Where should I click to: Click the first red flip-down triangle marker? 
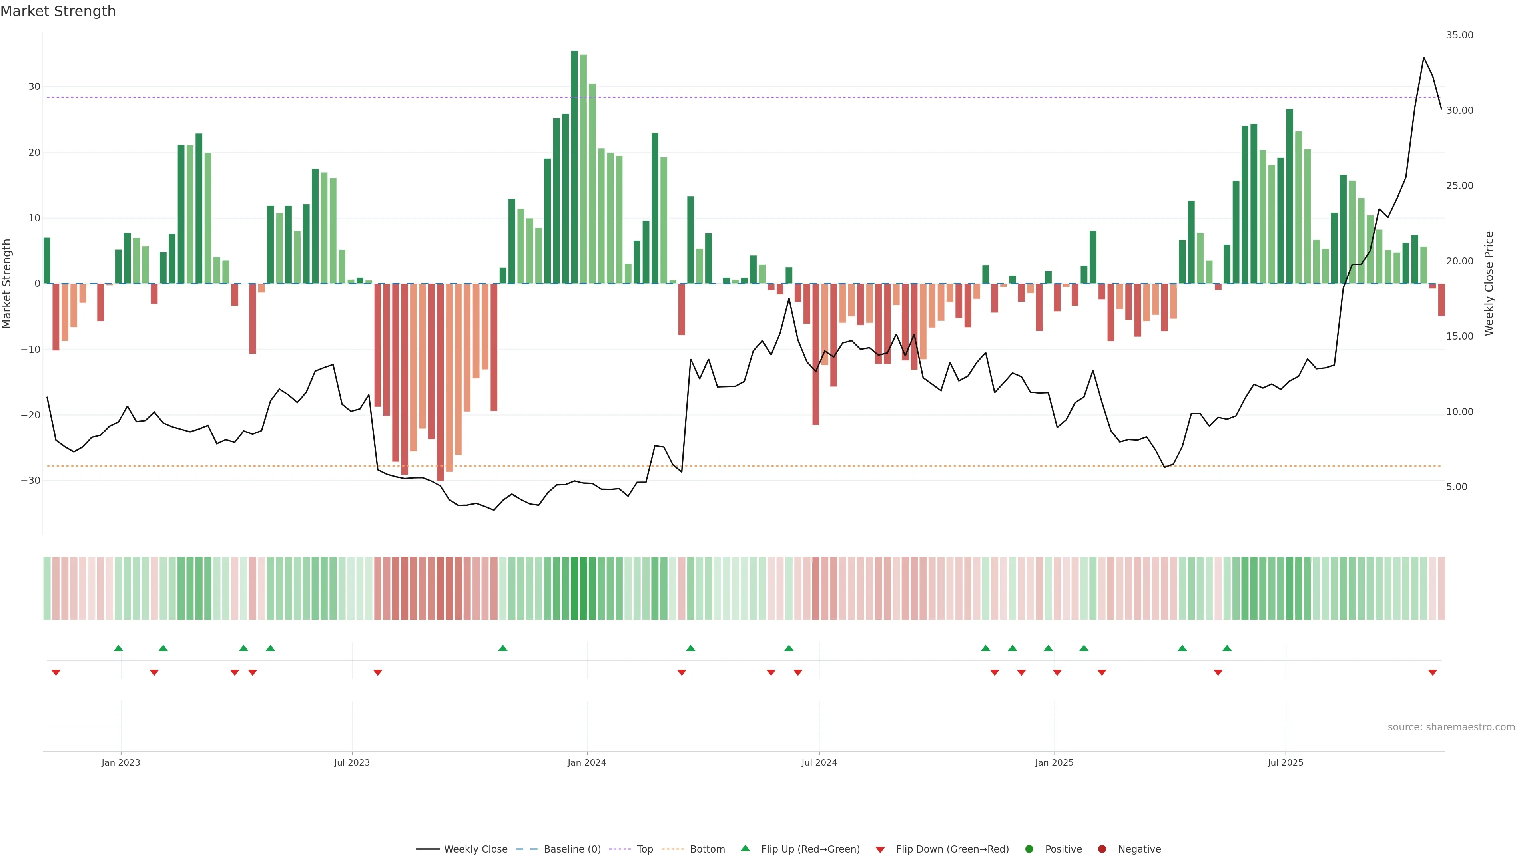[56, 672]
